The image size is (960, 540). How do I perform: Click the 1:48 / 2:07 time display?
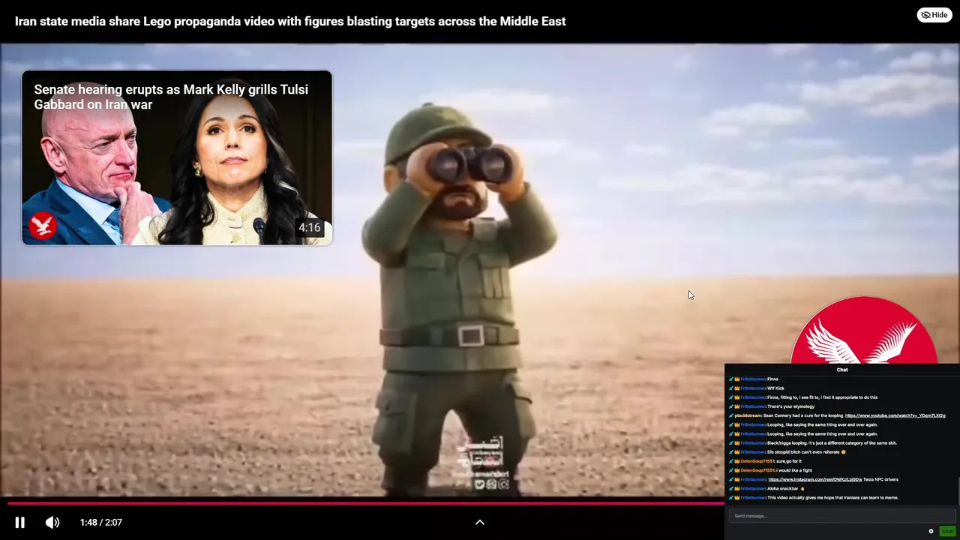[x=101, y=522]
